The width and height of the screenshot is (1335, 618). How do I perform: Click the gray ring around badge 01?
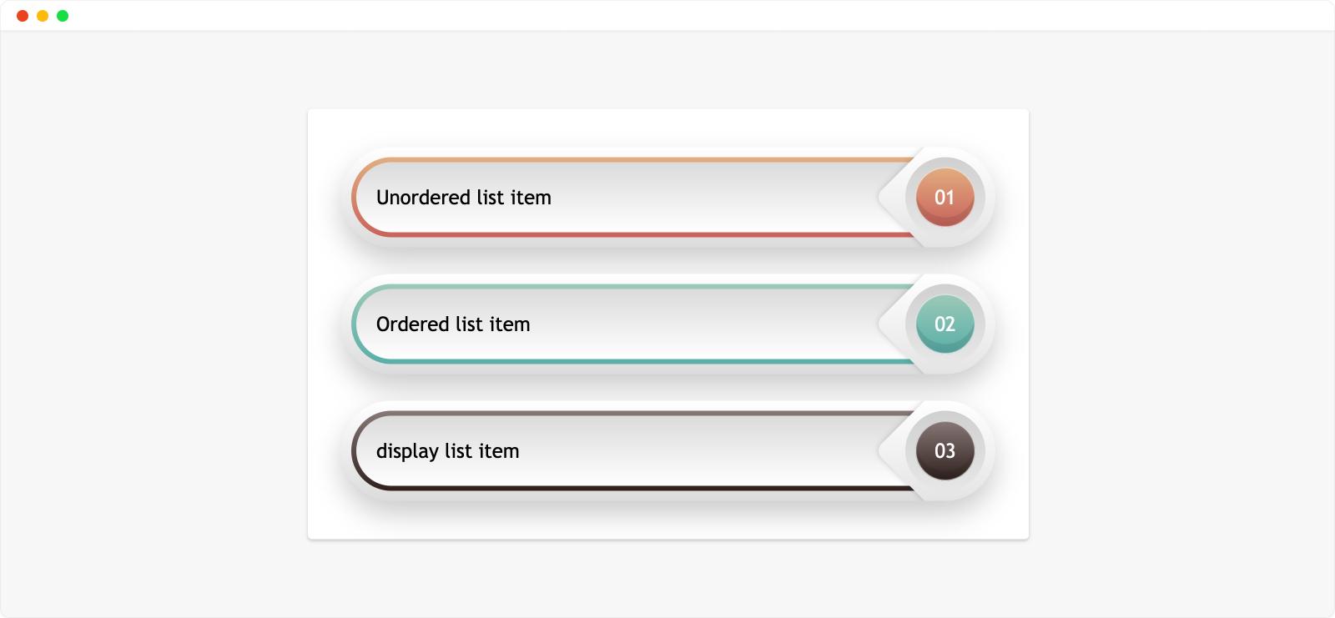[980, 198]
